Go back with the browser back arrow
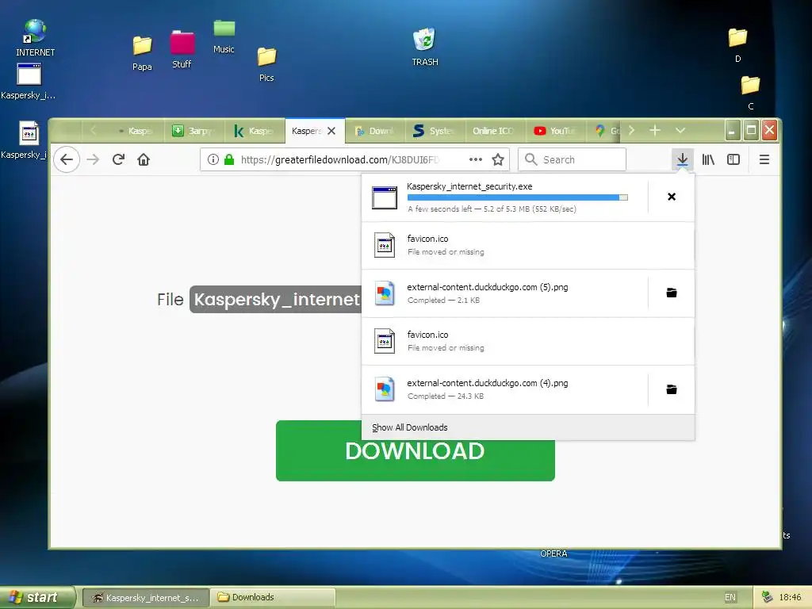812x609 pixels. point(67,159)
